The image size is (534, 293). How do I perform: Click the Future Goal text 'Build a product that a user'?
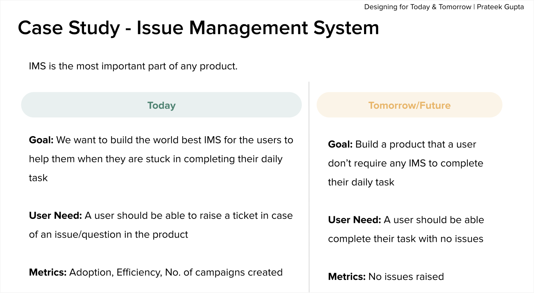pyautogui.click(x=406, y=163)
